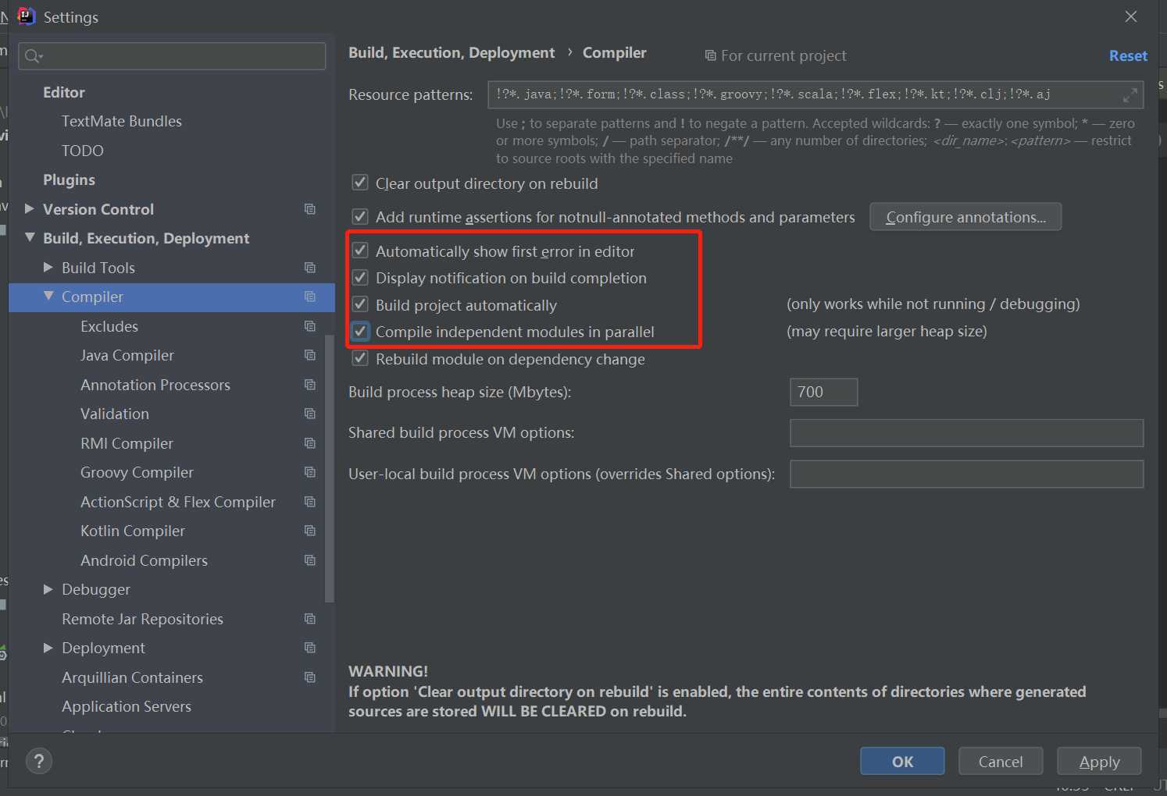Expand the Version Control tree node
Image resolution: width=1167 pixels, height=796 pixels.
(x=30, y=209)
